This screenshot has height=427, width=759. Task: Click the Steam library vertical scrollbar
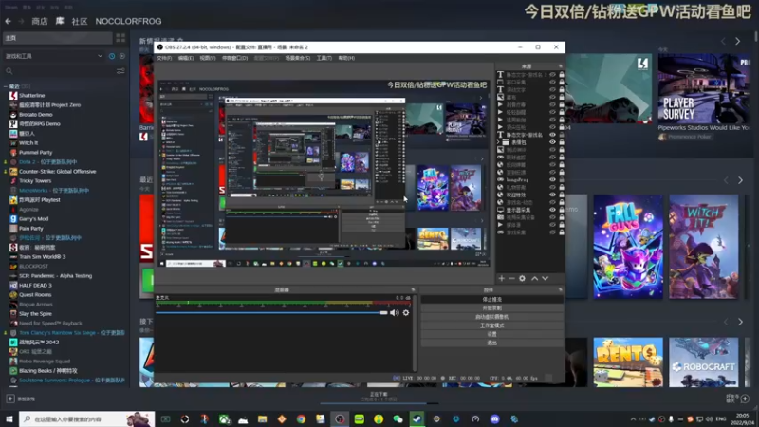coord(756,37)
